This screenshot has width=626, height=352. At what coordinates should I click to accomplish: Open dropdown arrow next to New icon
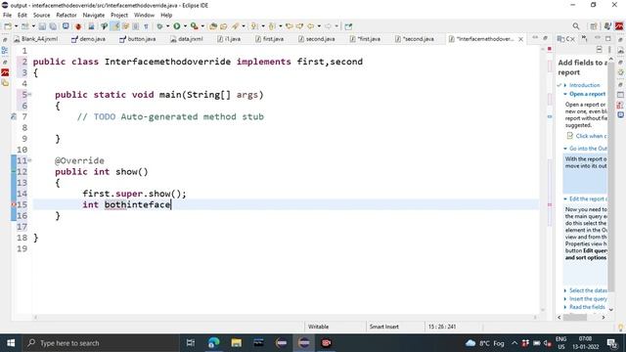coord(16,26)
